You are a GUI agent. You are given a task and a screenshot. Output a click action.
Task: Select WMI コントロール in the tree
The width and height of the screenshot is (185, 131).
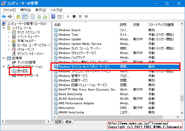28,75
